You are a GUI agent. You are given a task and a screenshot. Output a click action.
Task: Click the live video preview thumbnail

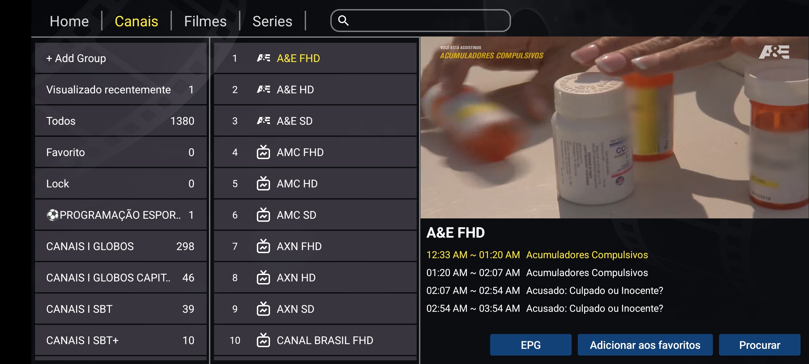click(x=614, y=127)
